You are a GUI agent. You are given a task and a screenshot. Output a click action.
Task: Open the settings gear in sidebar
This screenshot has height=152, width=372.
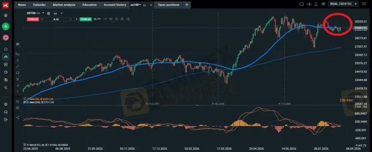[6, 104]
